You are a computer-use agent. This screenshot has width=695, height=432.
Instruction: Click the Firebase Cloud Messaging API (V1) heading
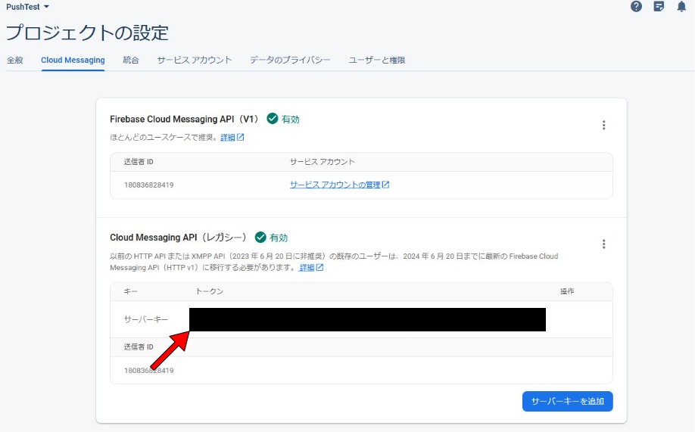185,120
